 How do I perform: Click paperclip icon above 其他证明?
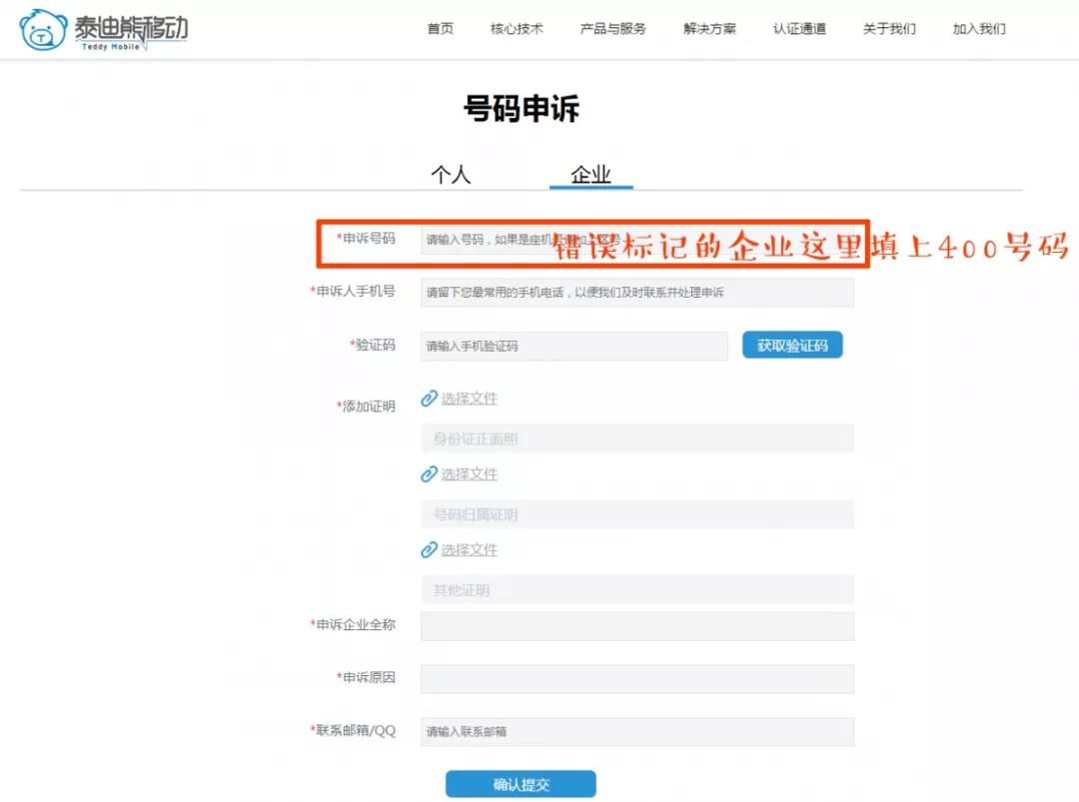pyautogui.click(x=430, y=550)
